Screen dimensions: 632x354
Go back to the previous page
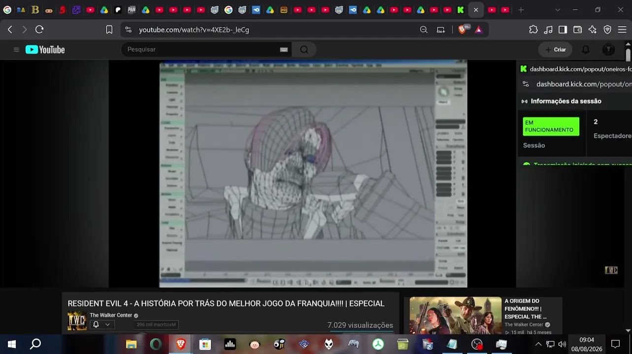click(x=10, y=29)
